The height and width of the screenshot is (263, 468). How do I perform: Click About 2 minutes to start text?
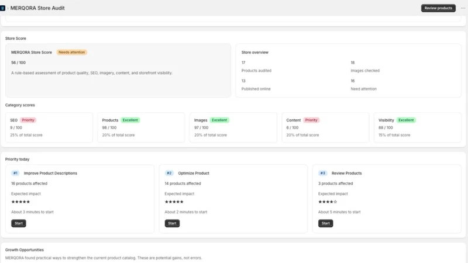pyautogui.click(x=185, y=212)
